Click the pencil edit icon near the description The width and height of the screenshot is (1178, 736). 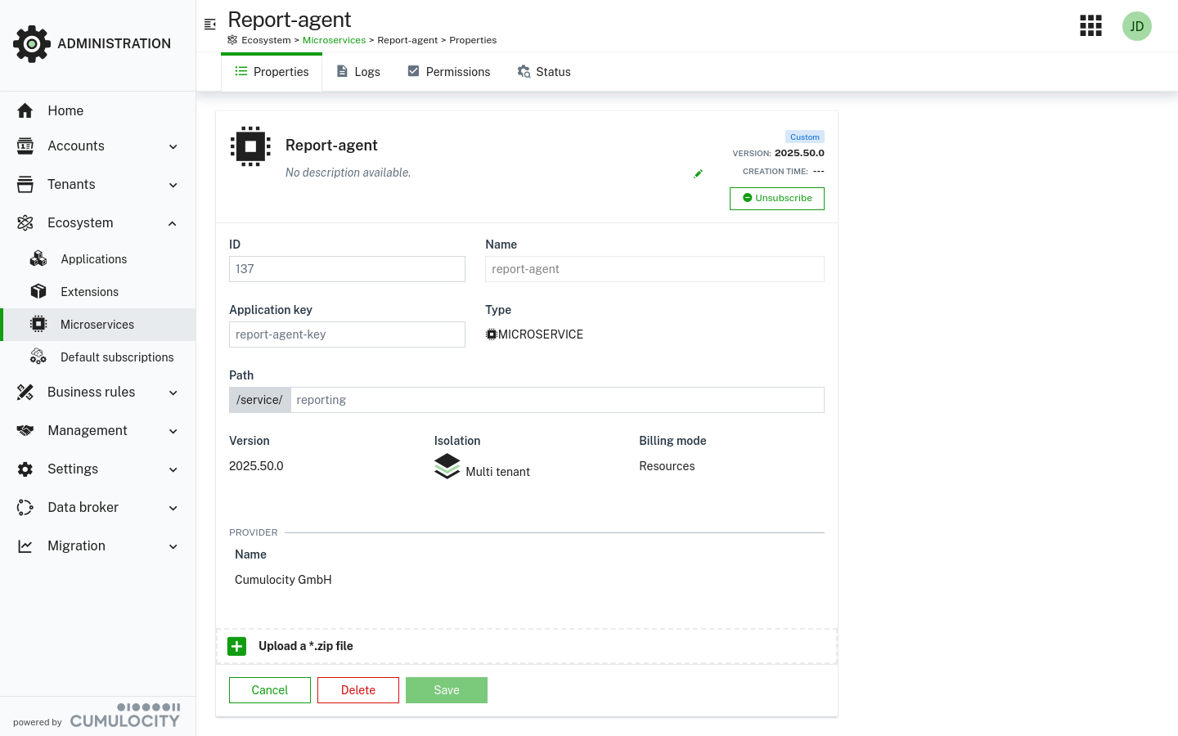[x=698, y=173]
